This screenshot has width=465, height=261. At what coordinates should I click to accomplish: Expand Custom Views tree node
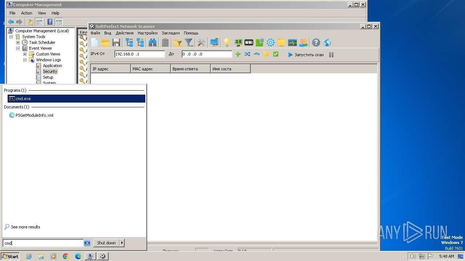(25, 54)
